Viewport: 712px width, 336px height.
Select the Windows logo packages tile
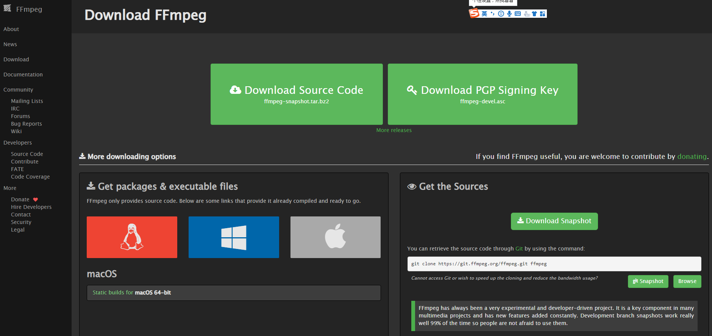click(234, 237)
